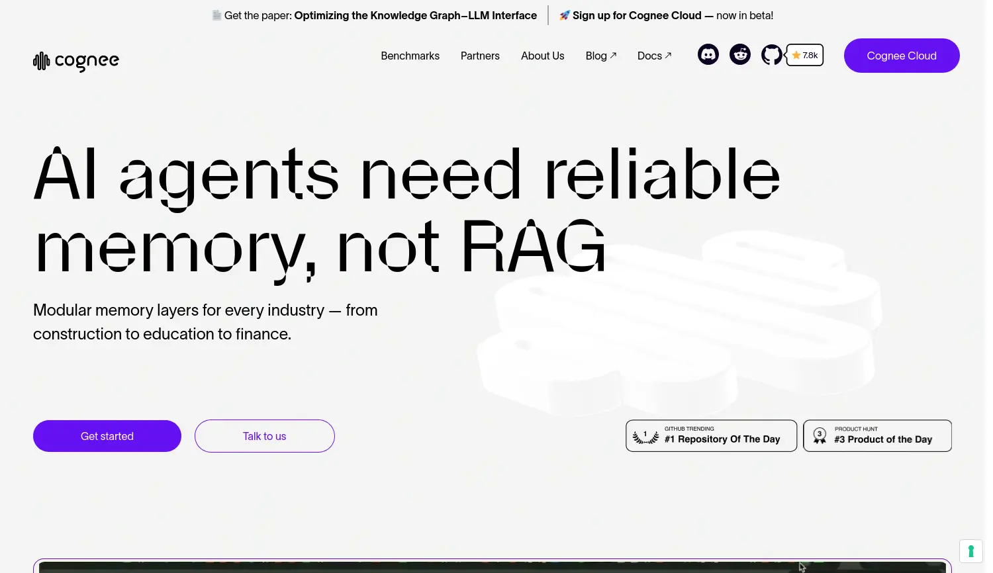Click the Talk to us button
Image resolution: width=993 pixels, height=573 pixels.
tap(264, 436)
